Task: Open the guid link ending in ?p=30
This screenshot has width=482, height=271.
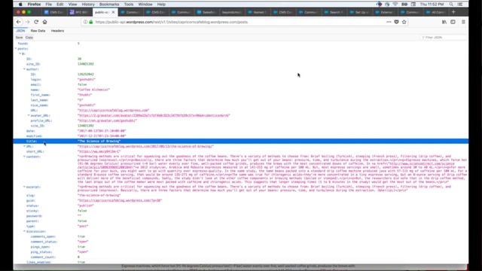Action: (120, 200)
